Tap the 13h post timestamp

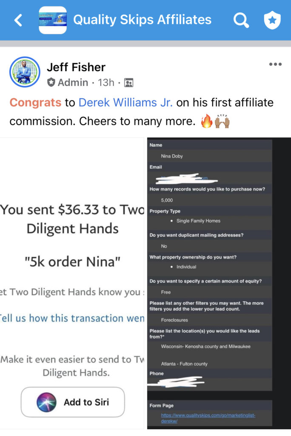106,83
